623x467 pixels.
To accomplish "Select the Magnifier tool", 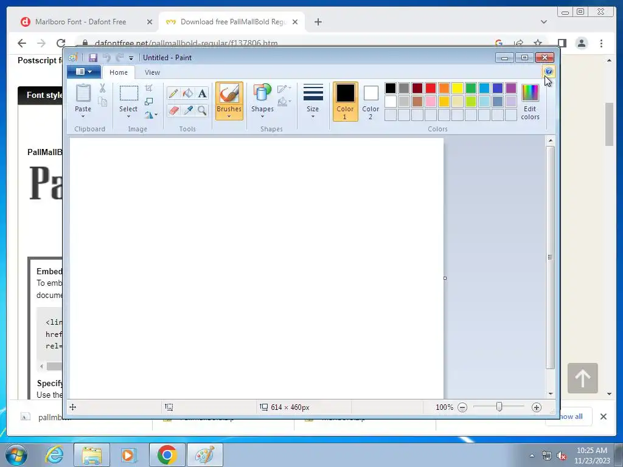I will (202, 110).
